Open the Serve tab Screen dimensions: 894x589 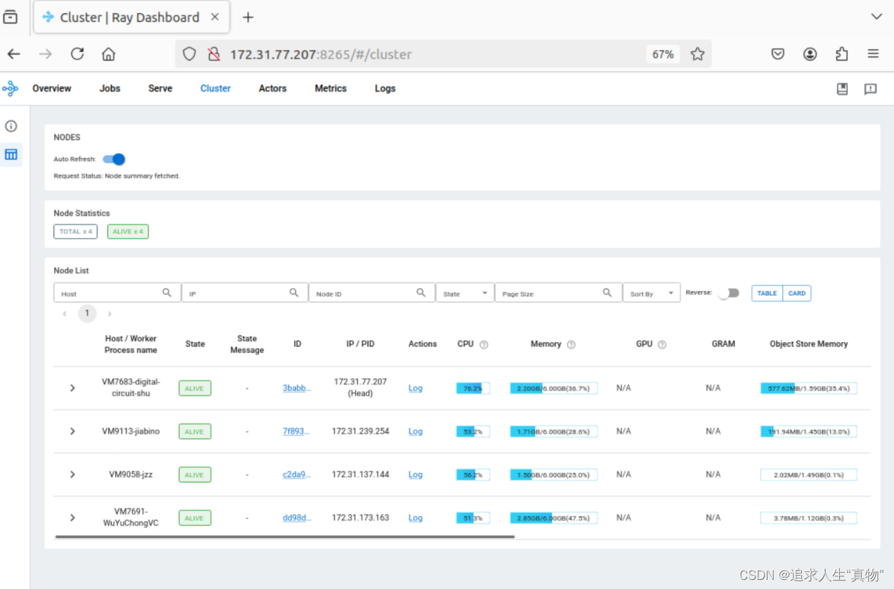[x=160, y=89]
